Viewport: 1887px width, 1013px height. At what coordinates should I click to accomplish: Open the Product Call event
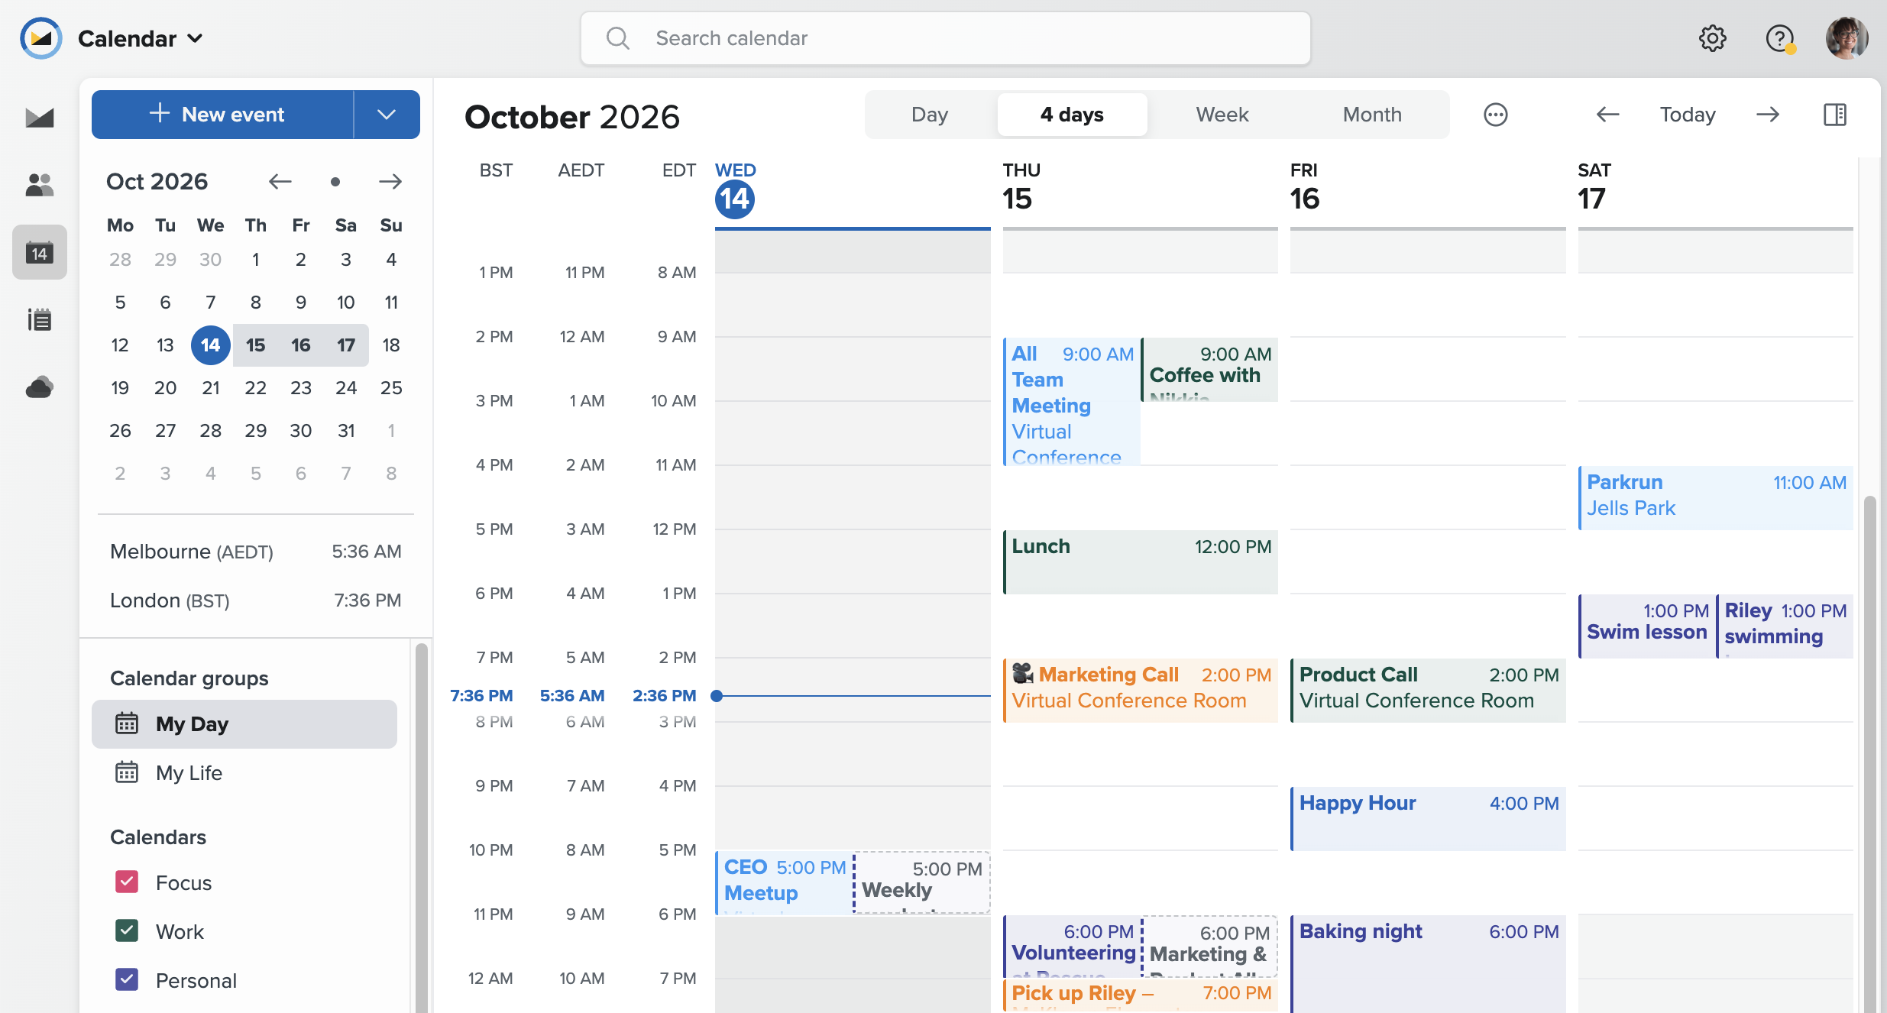(1428, 690)
